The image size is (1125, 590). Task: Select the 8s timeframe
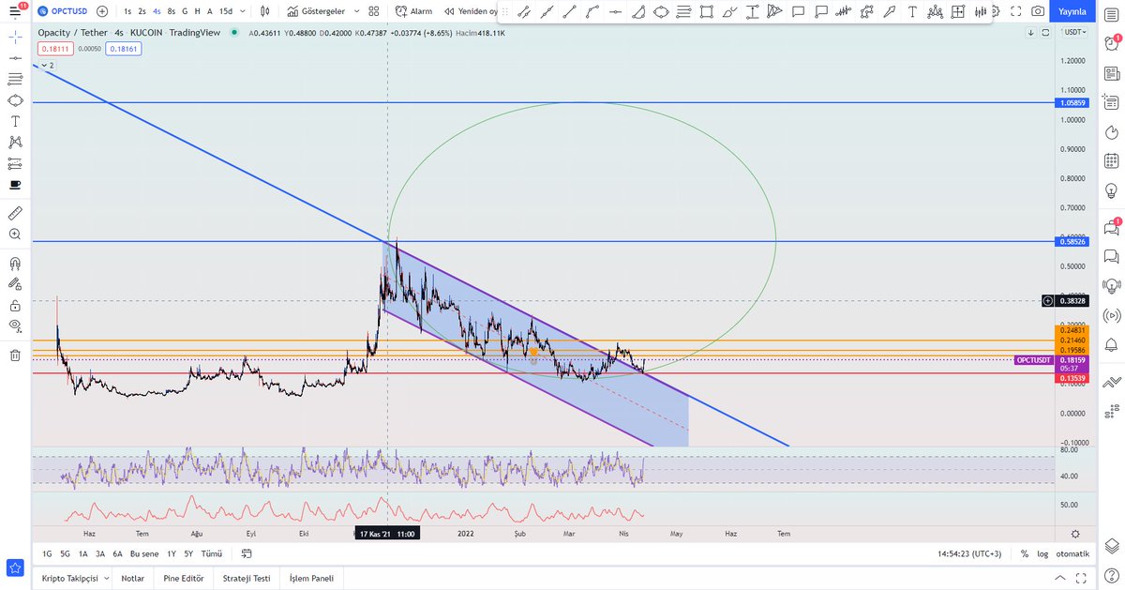click(x=171, y=11)
